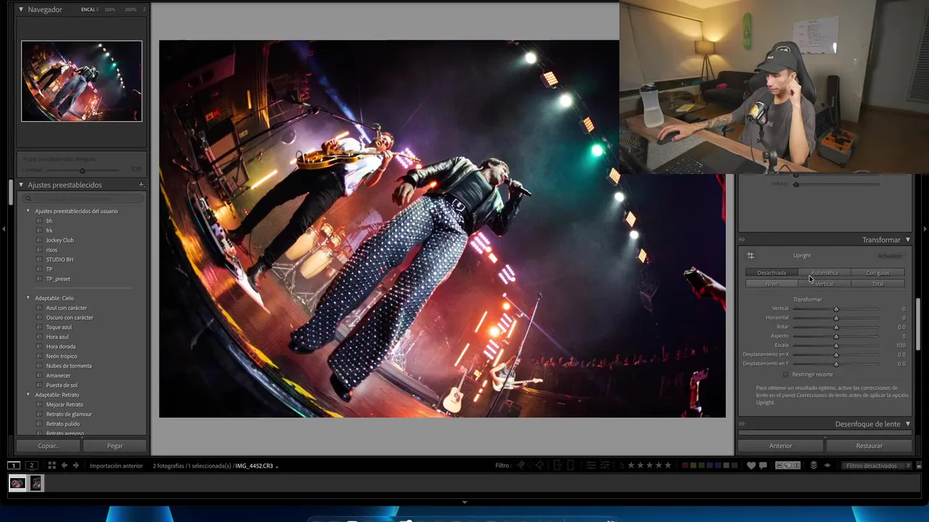
Task: Filter by the comments speech bubble icon
Action: pos(764,465)
